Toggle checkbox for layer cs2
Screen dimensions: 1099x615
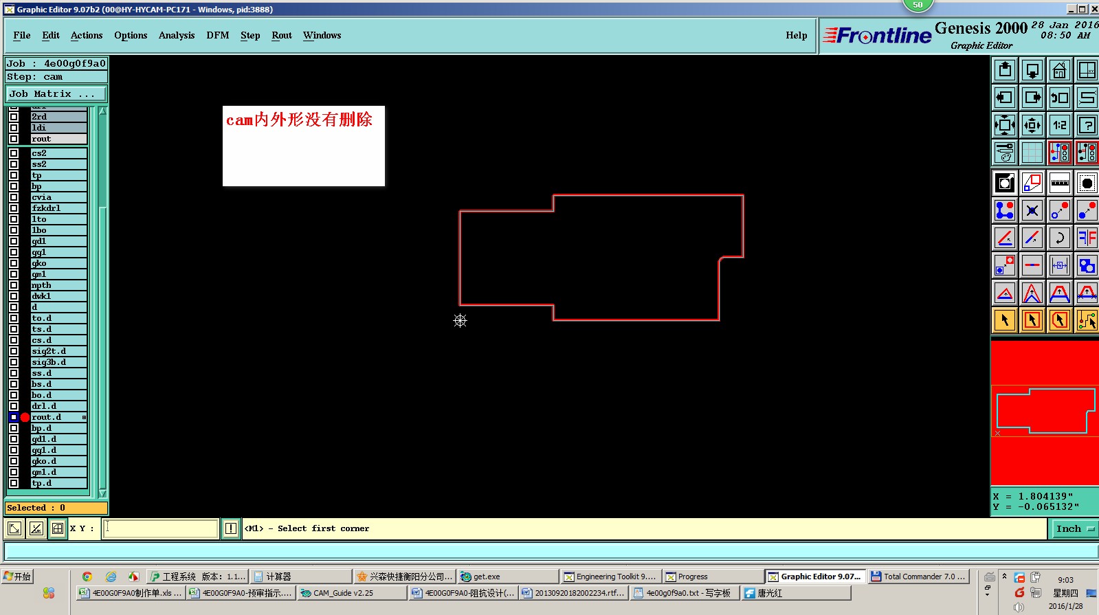click(x=14, y=153)
